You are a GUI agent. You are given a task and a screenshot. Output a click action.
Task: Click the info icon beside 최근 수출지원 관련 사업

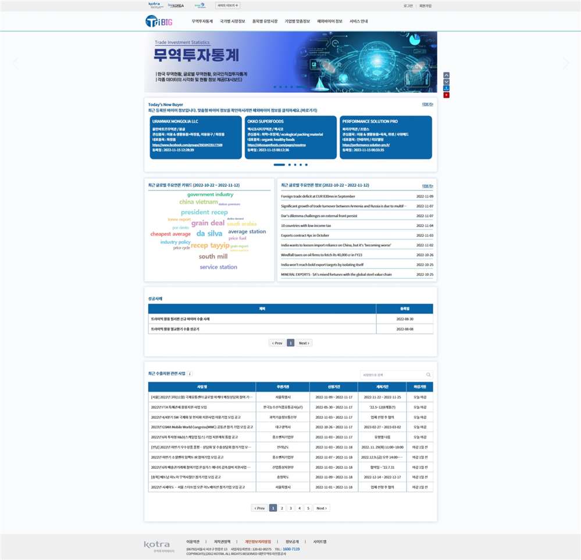coord(190,374)
